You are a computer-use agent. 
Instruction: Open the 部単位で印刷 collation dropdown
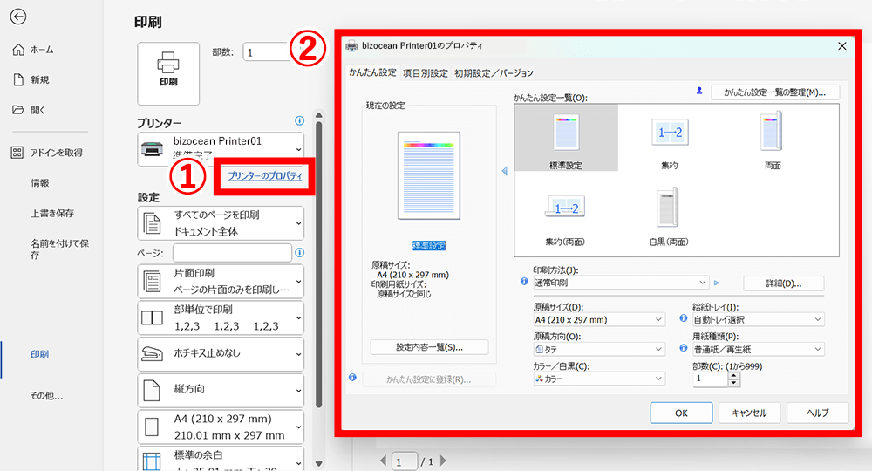tap(221, 317)
